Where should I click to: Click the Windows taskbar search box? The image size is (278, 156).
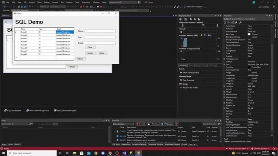click(x=32, y=153)
